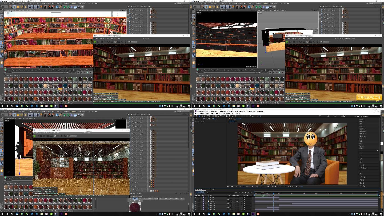Click Light object icon in pink-bookshelf C4D toolbar
This screenshot has height=216, width=384.
pos(82,7)
